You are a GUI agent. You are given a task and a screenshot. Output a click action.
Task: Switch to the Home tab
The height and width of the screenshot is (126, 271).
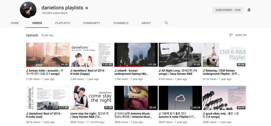[15, 23]
